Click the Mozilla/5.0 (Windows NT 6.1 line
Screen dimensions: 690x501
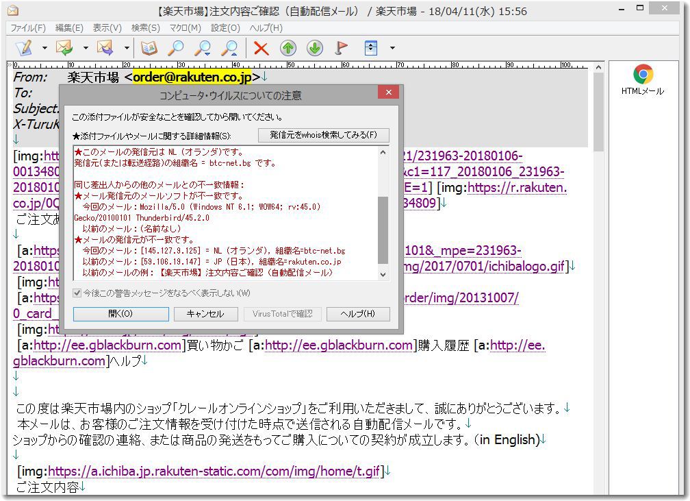point(201,207)
